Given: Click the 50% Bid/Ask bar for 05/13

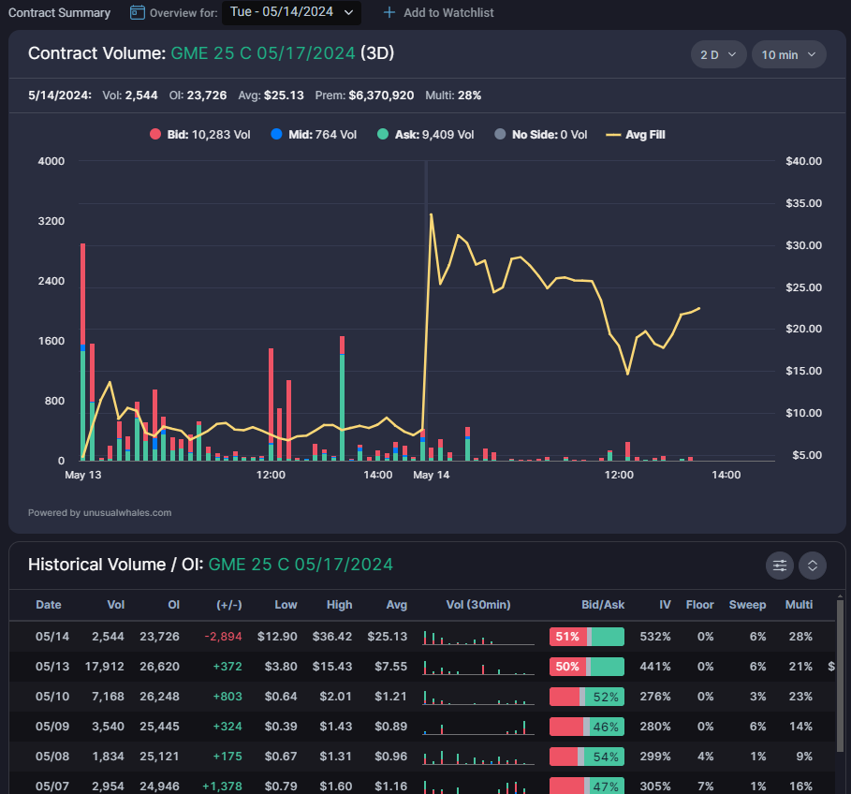Looking at the screenshot, I should point(587,667).
